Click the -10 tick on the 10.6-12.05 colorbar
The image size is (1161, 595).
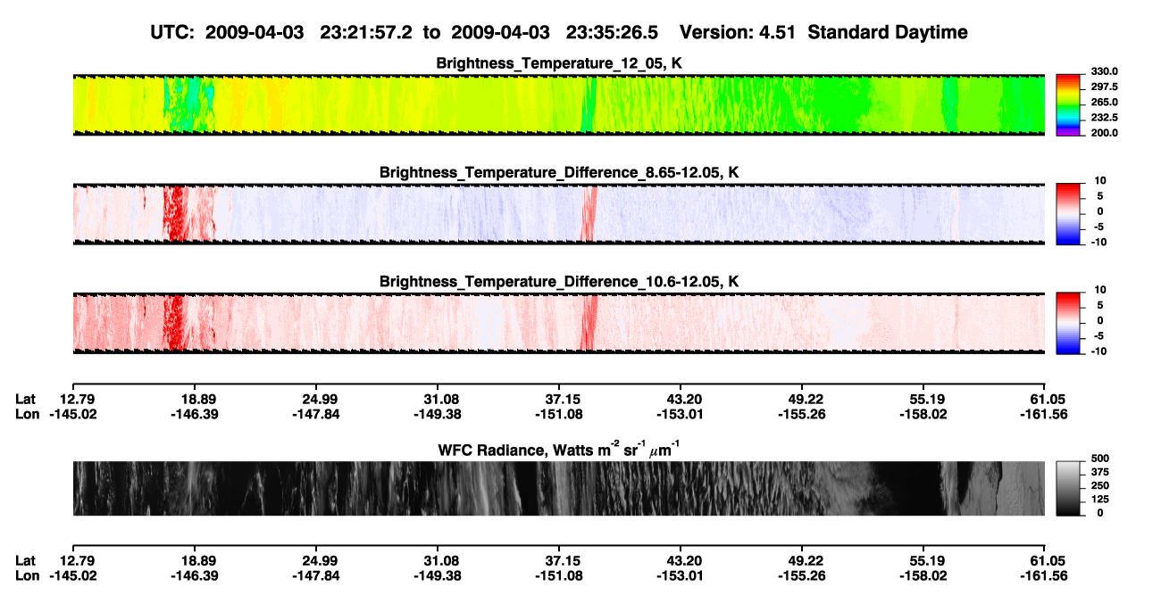(x=1099, y=351)
